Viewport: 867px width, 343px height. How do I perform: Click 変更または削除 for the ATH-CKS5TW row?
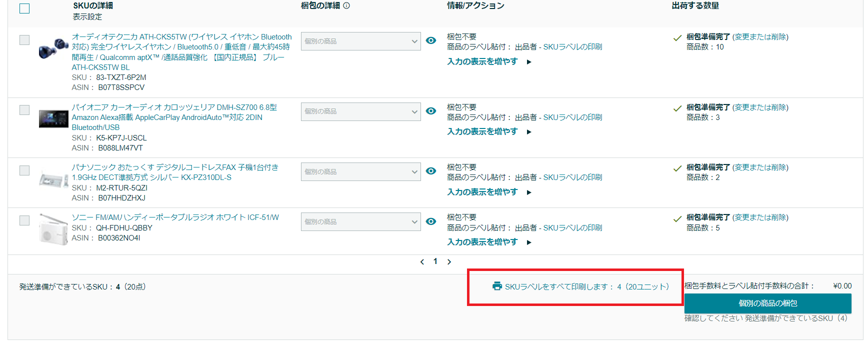tap(760, 37)
